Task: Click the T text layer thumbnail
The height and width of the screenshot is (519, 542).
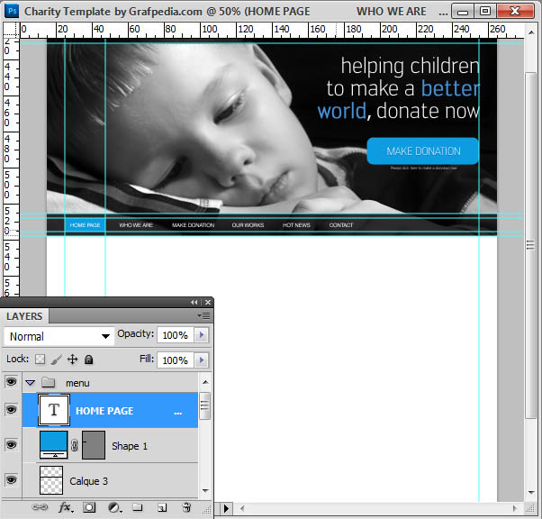Action: [x=54, y=410]
